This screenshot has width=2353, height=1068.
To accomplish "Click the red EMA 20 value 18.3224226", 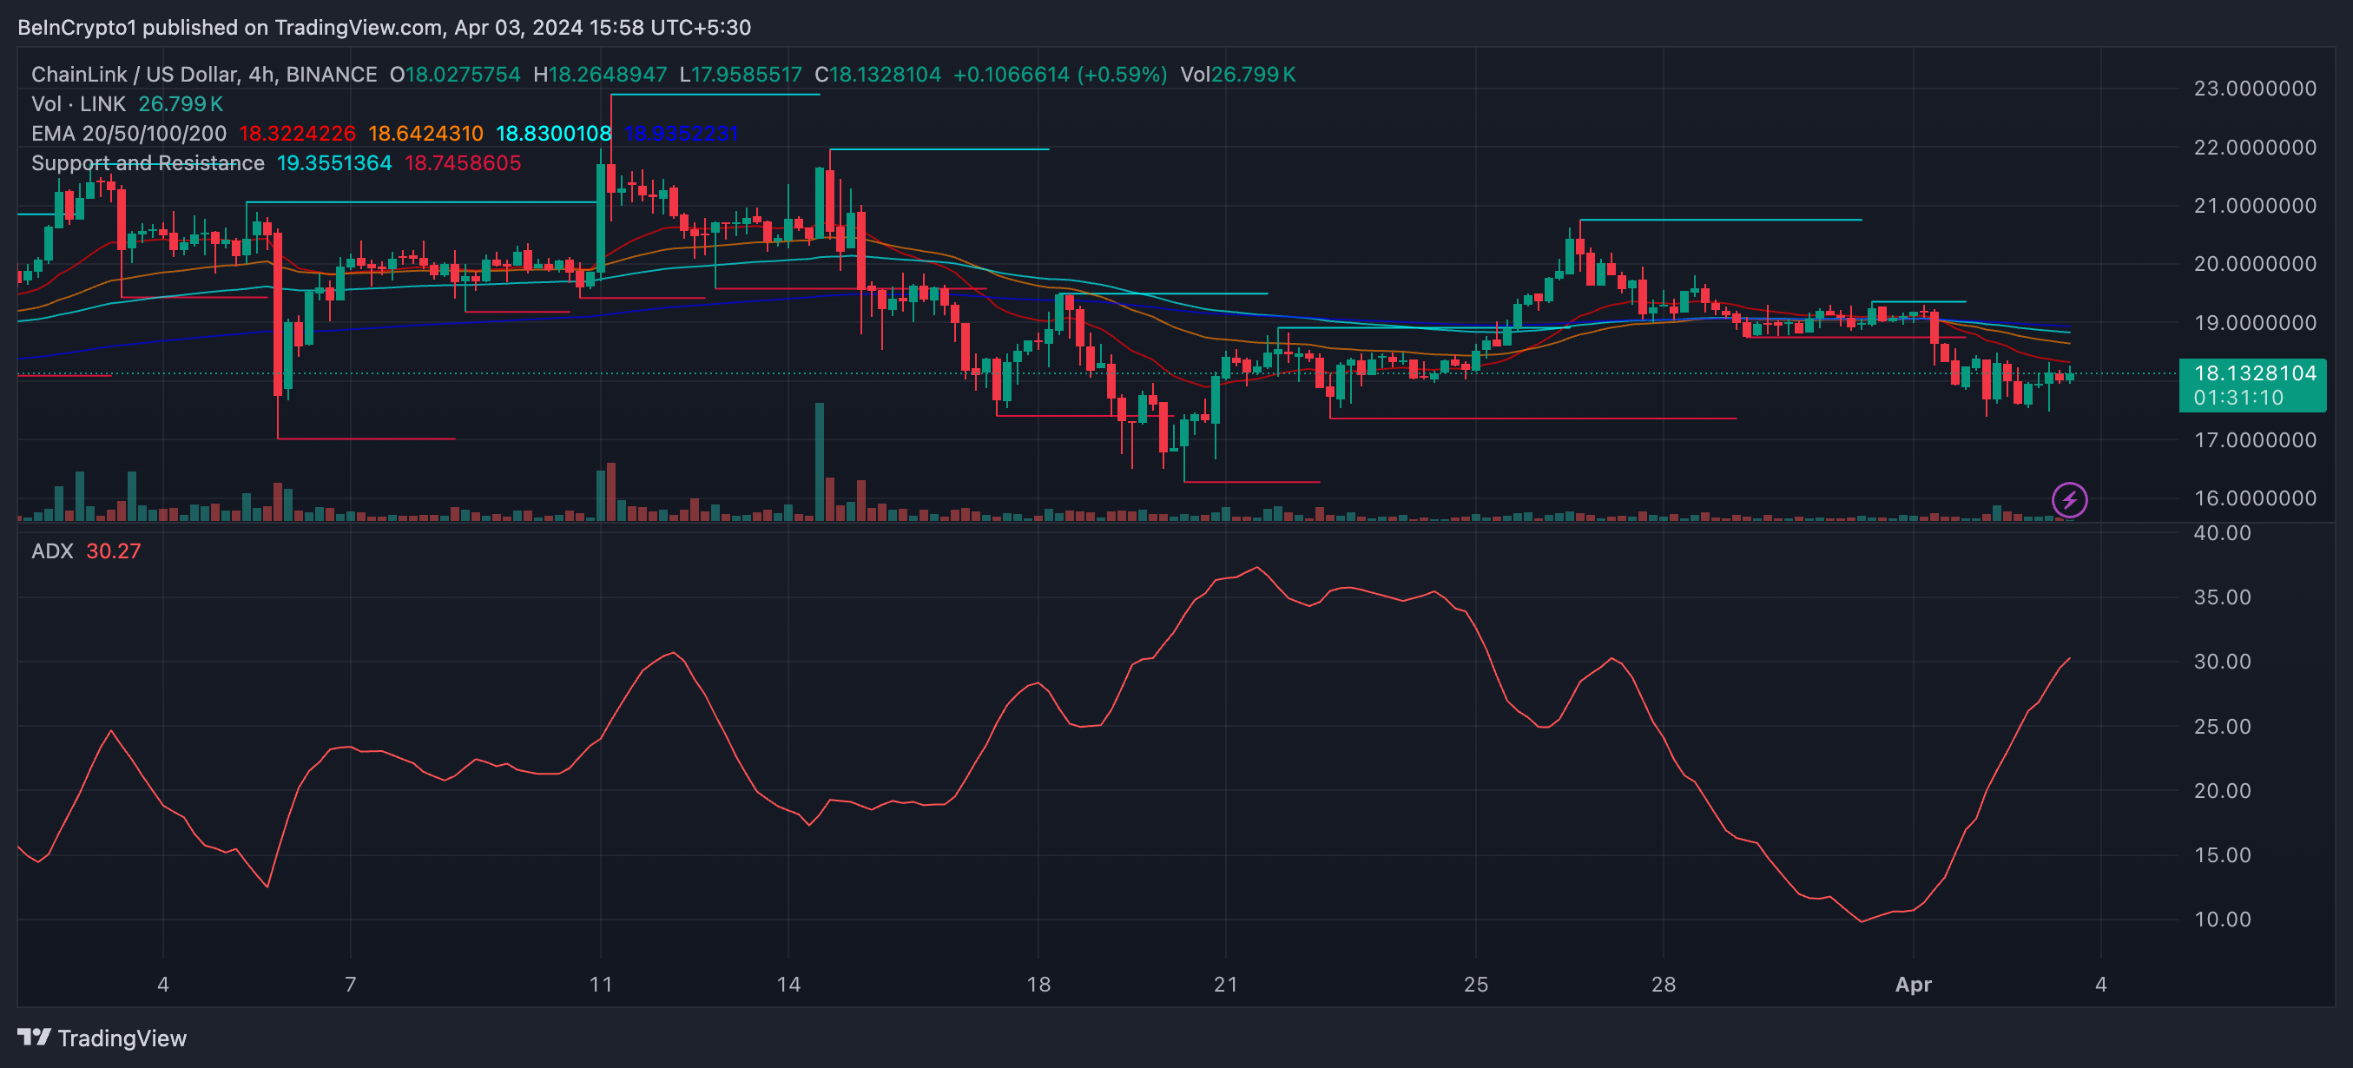I will (x=297, y=134).
